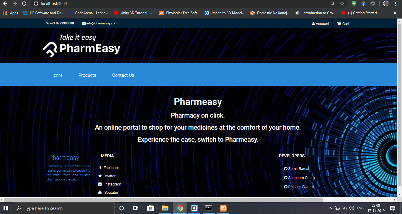The height and width of the screenshot is (214, 402).
Task: Expand the hidden bookmarks overflow chevron
Action: [x=395, y=13]
